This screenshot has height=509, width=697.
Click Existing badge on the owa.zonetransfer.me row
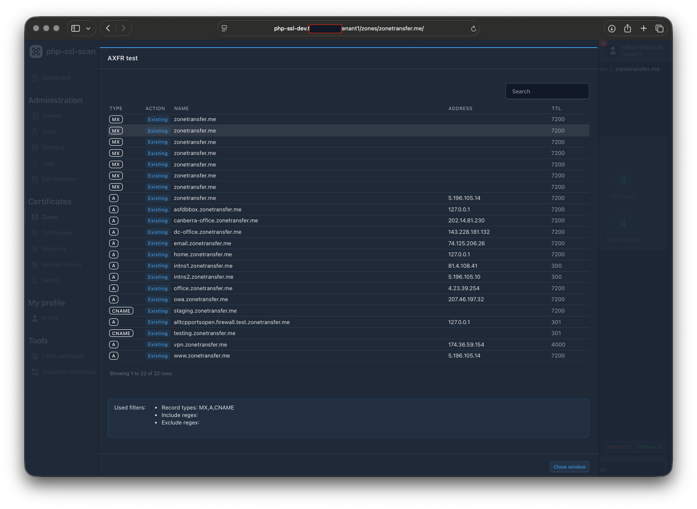click(x=158, y=299)
